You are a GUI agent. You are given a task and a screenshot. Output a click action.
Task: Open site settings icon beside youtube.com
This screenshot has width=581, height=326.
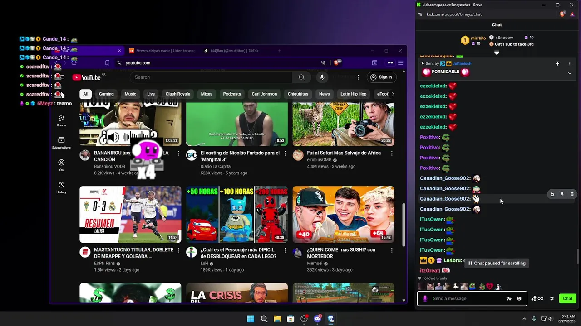tap(119, 63)
